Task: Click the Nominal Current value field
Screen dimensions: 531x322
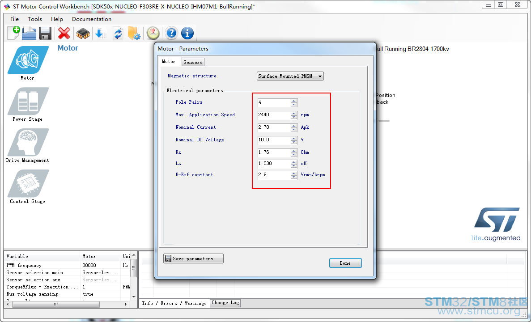Action: (274, 127)
